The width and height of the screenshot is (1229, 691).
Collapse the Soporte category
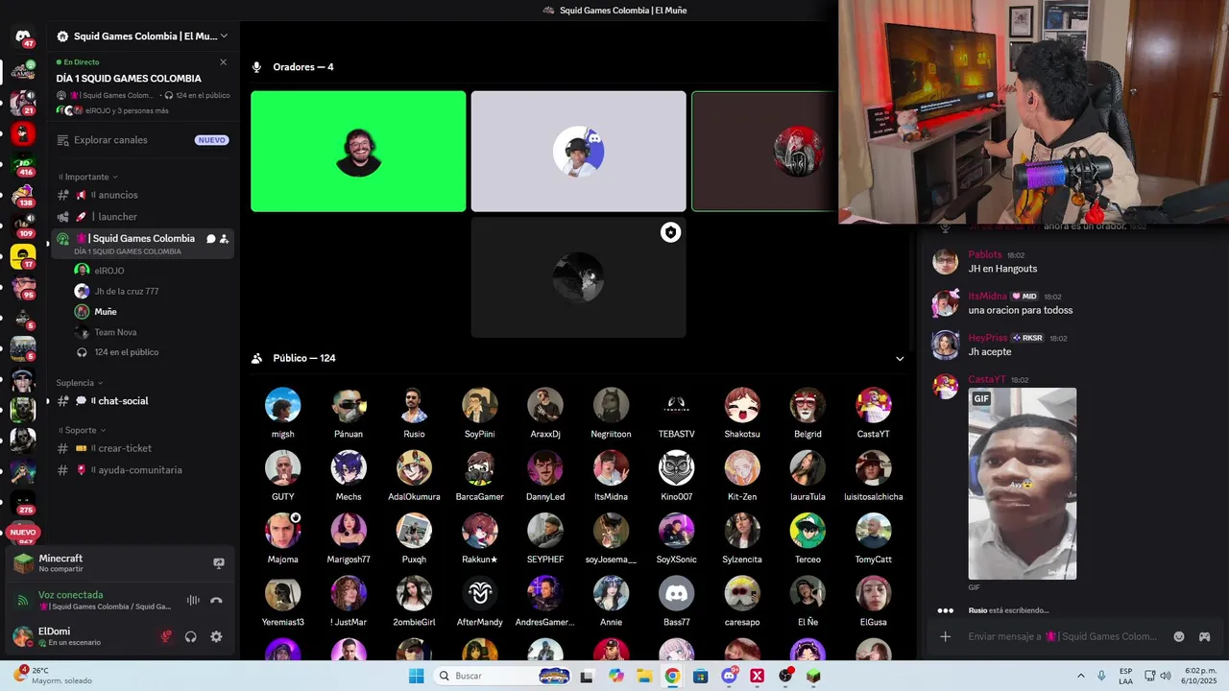(83, 430)
